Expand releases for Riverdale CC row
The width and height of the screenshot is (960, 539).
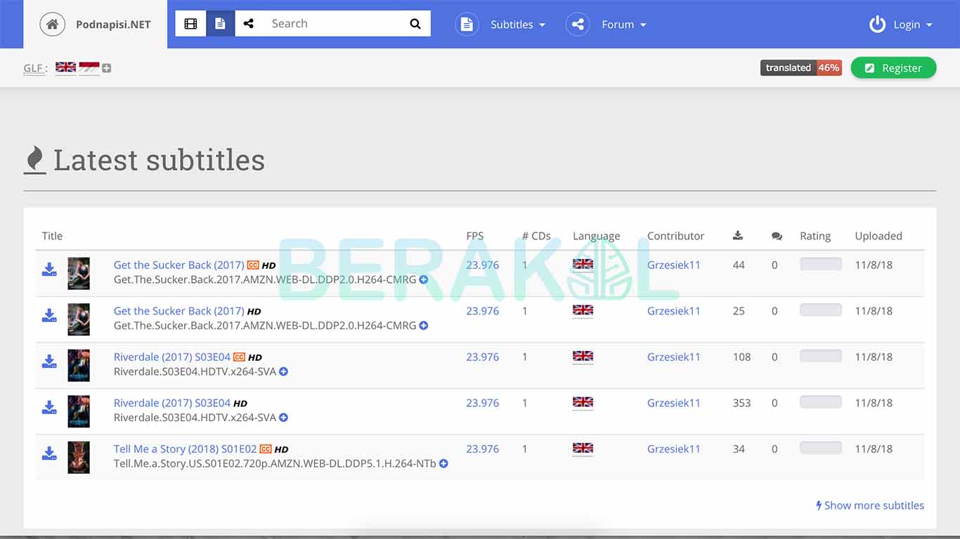tap(283, 371)
